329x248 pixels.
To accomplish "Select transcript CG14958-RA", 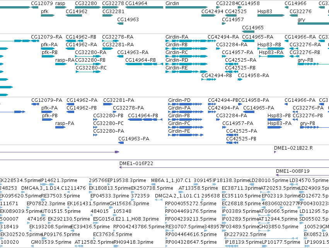I will point(240,79).
